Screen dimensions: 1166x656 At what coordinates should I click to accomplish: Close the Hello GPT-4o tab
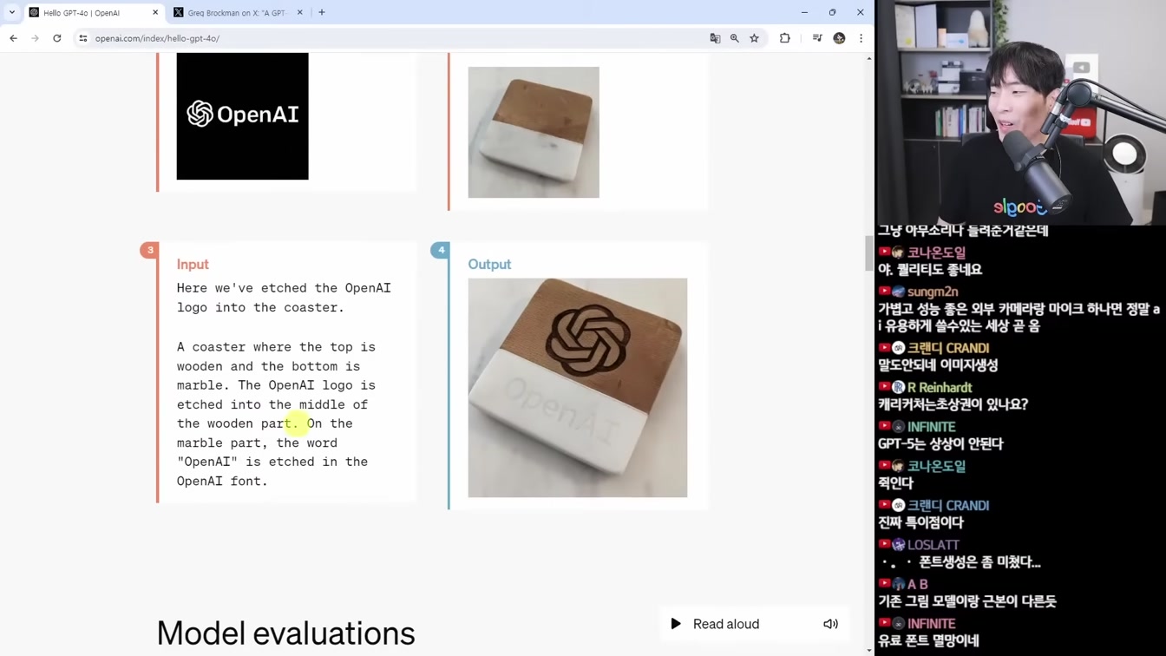pos(155,12)
